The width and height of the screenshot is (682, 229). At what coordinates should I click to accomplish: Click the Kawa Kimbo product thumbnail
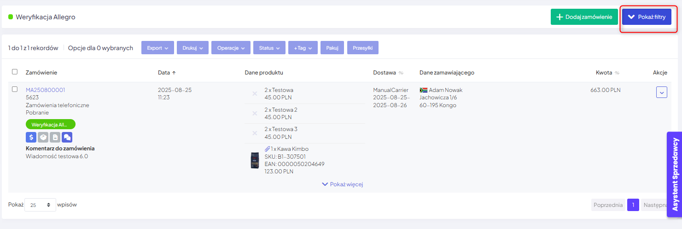[255, 160]
